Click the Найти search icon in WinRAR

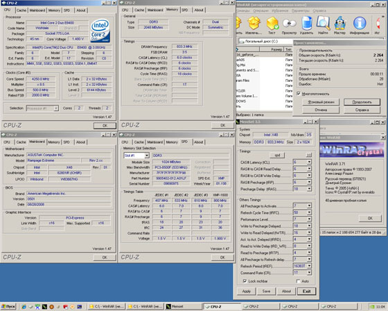click(x=323, y=26)
